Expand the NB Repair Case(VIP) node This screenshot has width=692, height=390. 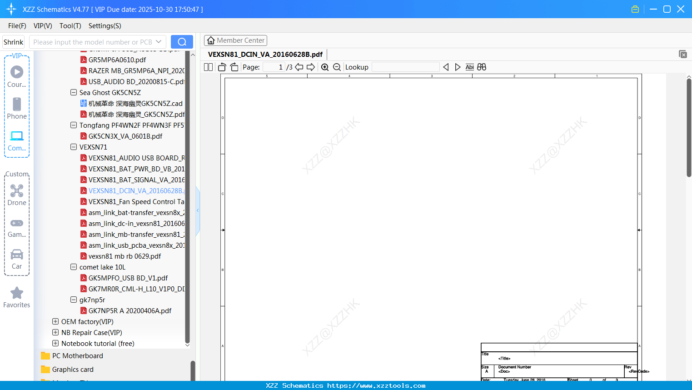tap(55, 332)
